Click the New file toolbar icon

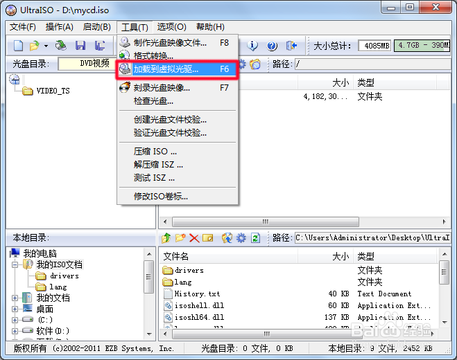18,46
